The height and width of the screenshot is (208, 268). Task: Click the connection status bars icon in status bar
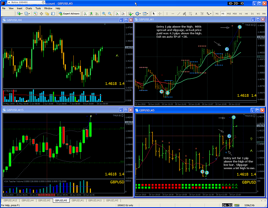237,205
